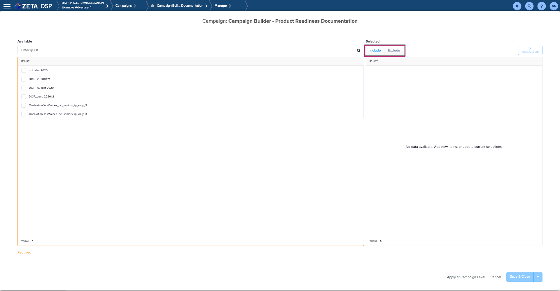
Task: Open the notifications bell
Action: [517, 6]
